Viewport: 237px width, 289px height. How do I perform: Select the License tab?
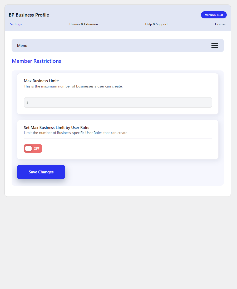pyautogui.click(x=220, y=24)
